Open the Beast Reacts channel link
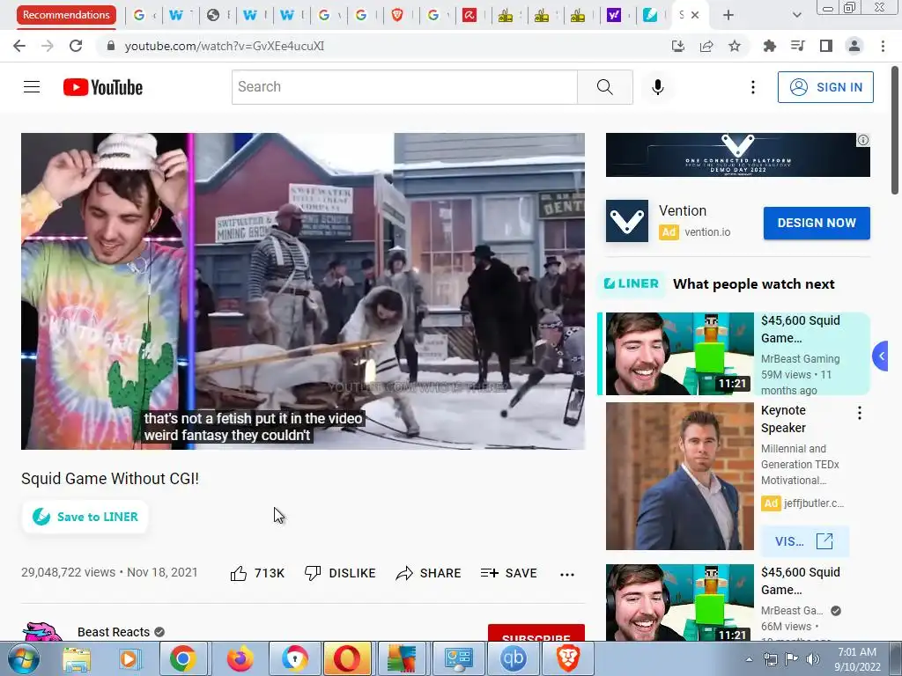This screenshot has width=902, height=676. pyautogui.click(x=114, y=632)
